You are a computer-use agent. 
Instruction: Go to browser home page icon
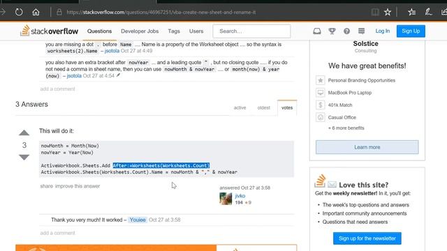click(36, 12)
